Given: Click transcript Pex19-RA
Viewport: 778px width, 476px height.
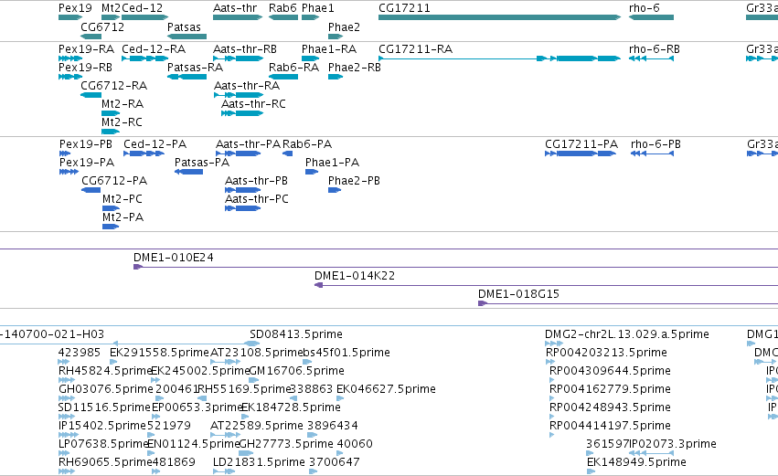Looking at the screenshot, I should (x=86, y=49).
